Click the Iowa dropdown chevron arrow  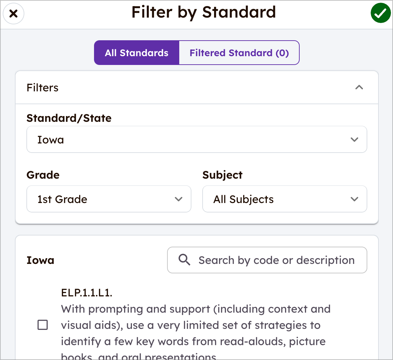pos(354,139)
